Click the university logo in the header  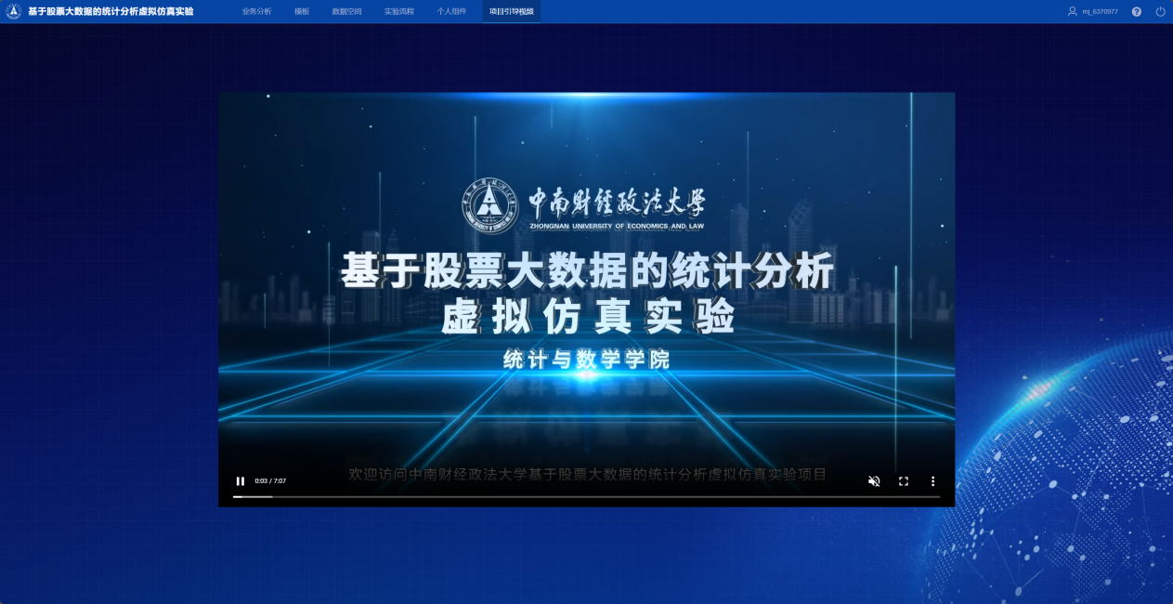click(x=14, y=11)
